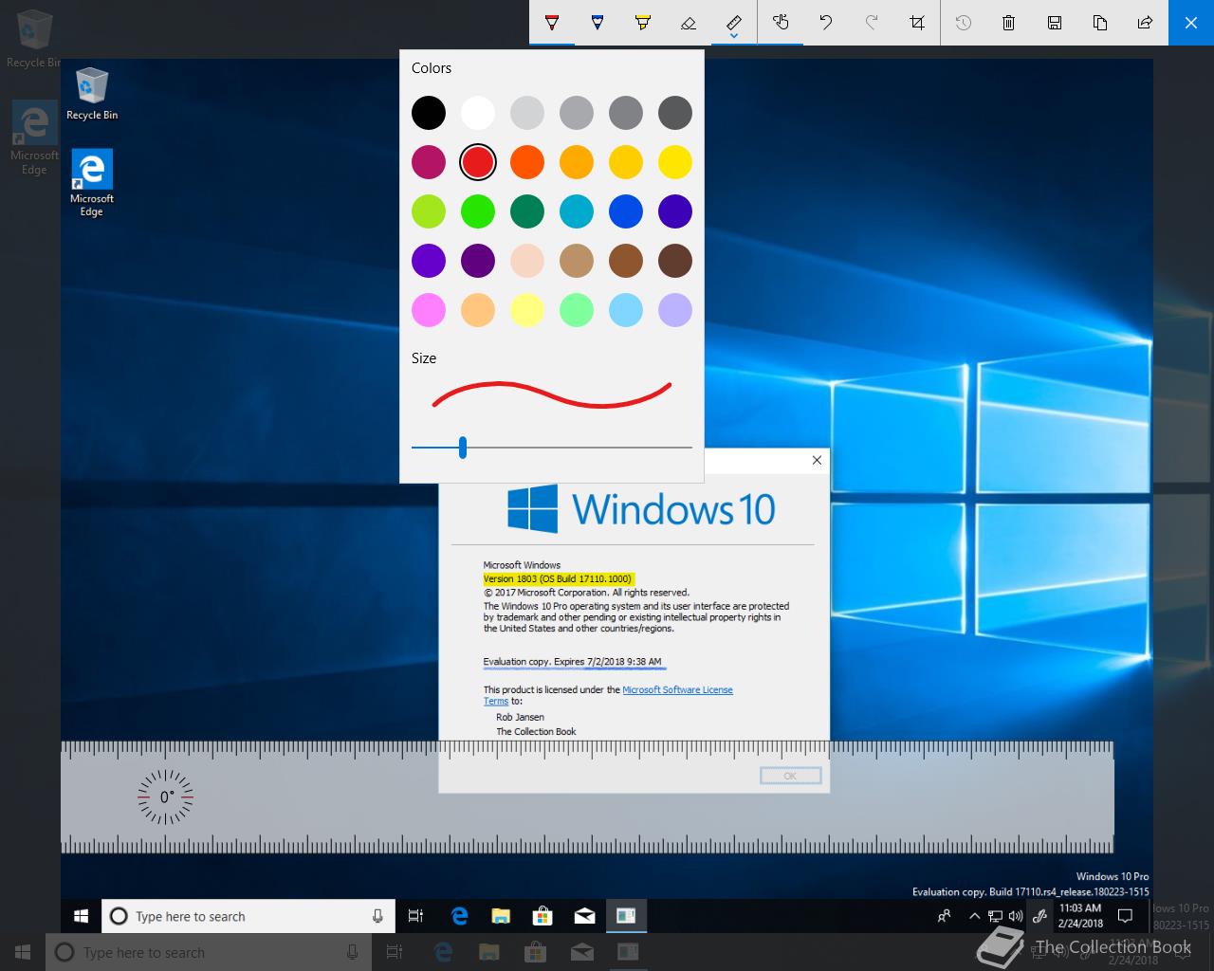This screenshot has height=971, width=1214.
Task: Click the Version 1803 highlighted text
Action: tap(558, 578)
